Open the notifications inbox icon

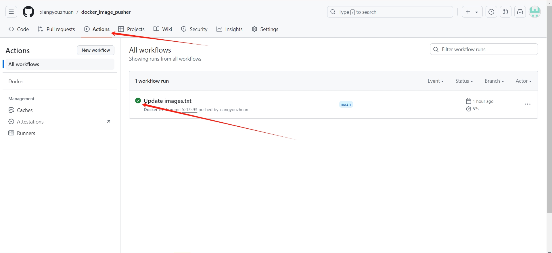(x=520, y=12)
